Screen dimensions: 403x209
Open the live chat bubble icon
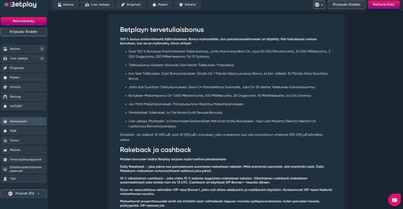point(394,200)
